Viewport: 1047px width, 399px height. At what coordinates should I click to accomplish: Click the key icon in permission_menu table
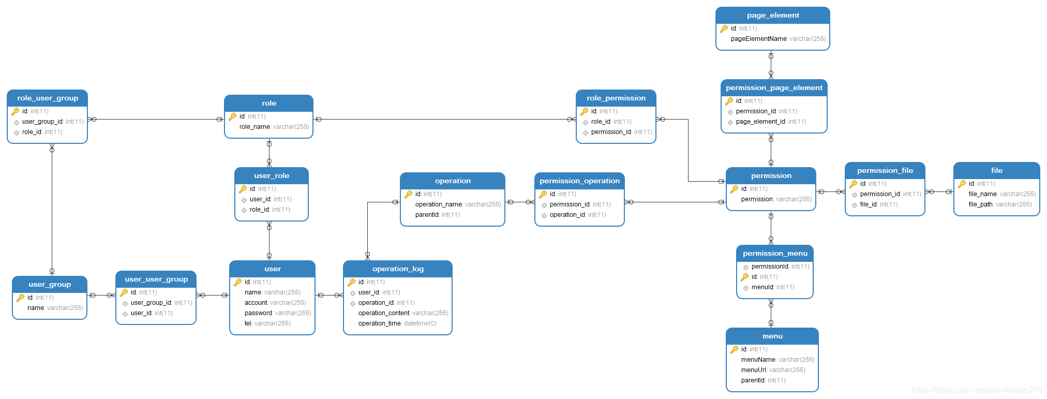click(744, 277)
